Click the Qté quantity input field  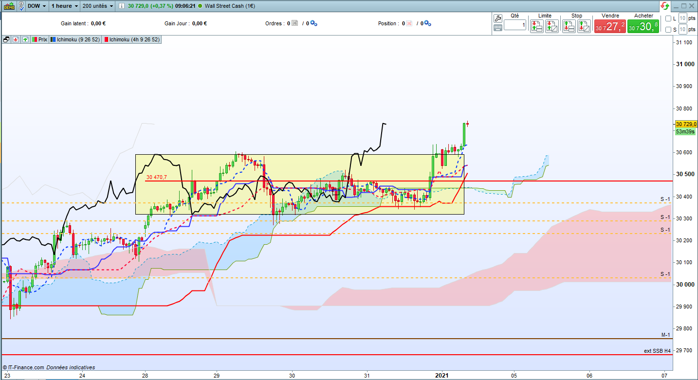coord(515,25)
